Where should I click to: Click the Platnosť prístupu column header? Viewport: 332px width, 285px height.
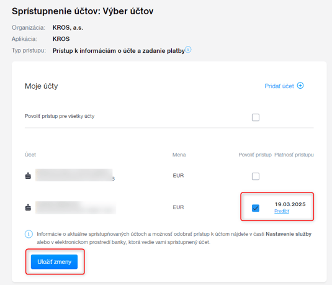point(294,155)
